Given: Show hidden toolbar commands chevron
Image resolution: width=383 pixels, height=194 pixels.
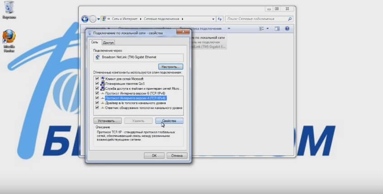Looking at the screenshot, I should tap(229, 29).
